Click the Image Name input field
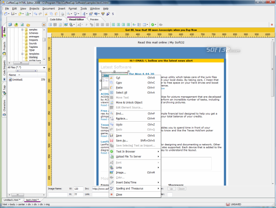The image size is (276, 208). coord(58,194)
